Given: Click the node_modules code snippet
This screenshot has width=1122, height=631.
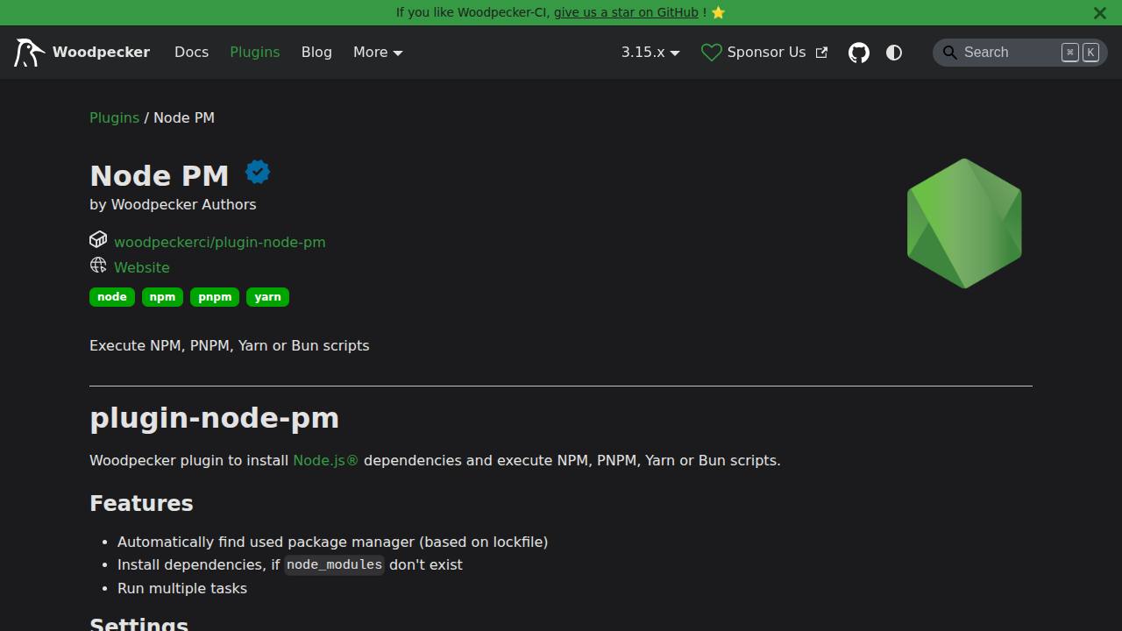Looking at the screenshot, I should [334, 564].
